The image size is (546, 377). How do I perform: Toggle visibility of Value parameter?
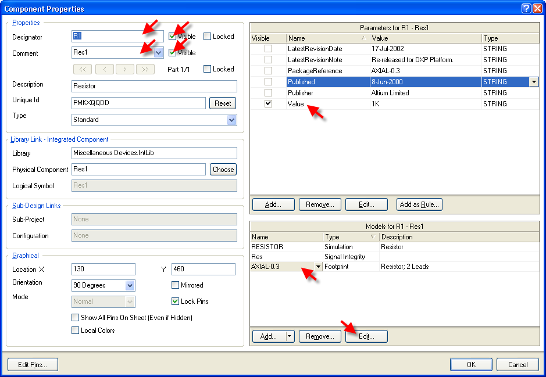[x=268, y=104]
